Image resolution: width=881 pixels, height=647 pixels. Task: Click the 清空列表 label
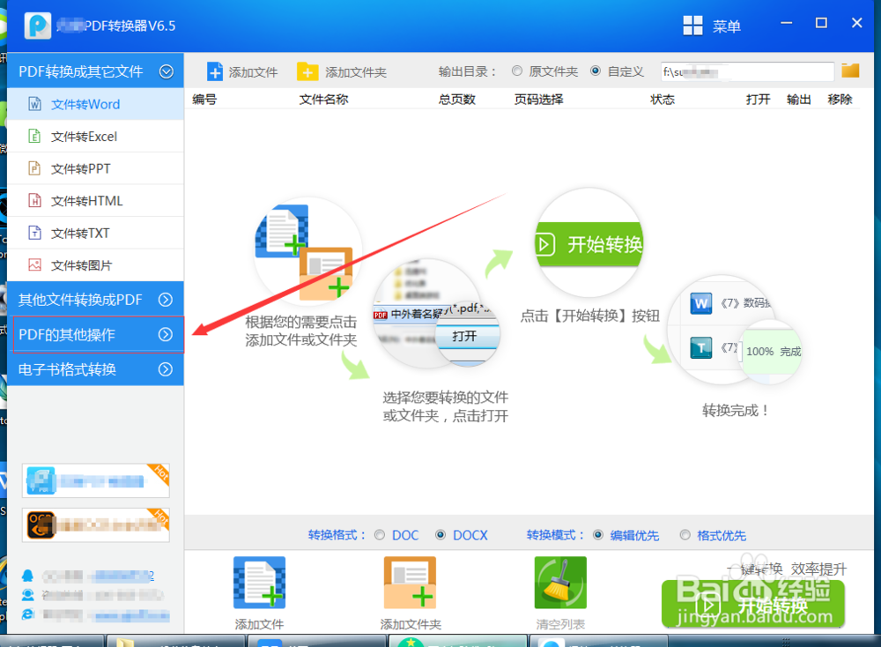point(560,624)
